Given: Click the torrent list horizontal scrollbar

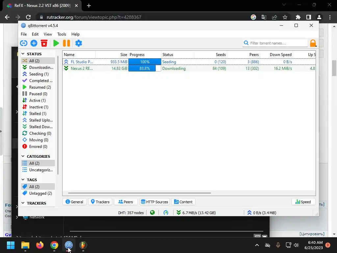Looking at the screenshot, I should click(x=140, y=193).
